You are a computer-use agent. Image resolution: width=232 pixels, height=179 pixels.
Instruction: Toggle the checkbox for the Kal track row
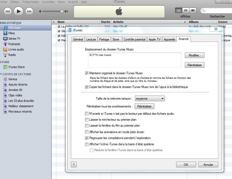click(59, 36)
